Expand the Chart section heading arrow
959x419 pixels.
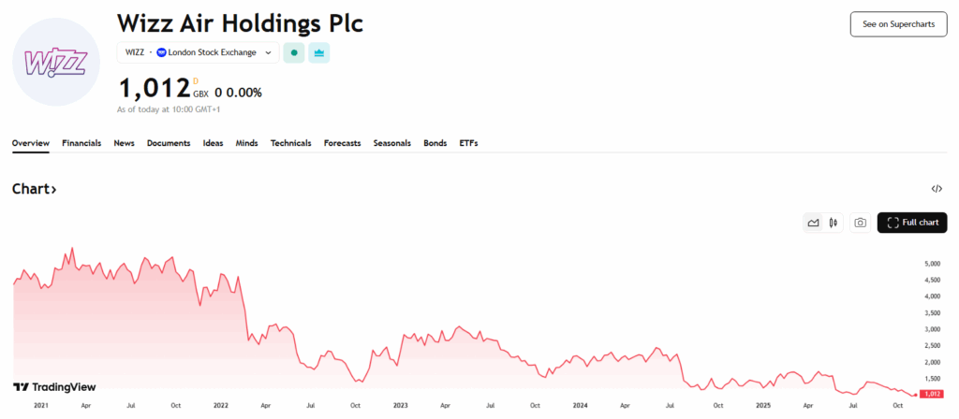[53, 189]
